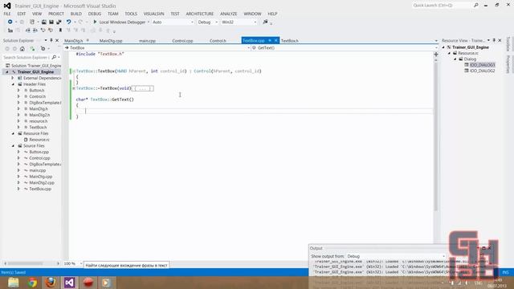Viewport: 514px width, 289px height.
Task: Open the ARCHITECTURE menu
Action: (x=200, y=14)
